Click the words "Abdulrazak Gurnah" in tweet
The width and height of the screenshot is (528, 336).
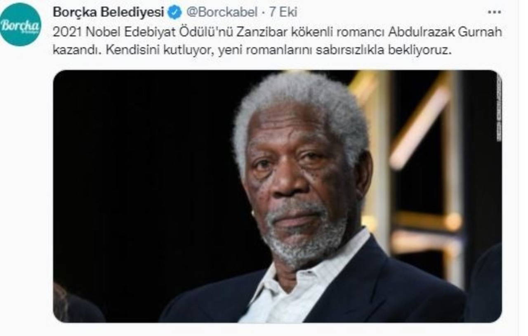[x=445, y=33]
